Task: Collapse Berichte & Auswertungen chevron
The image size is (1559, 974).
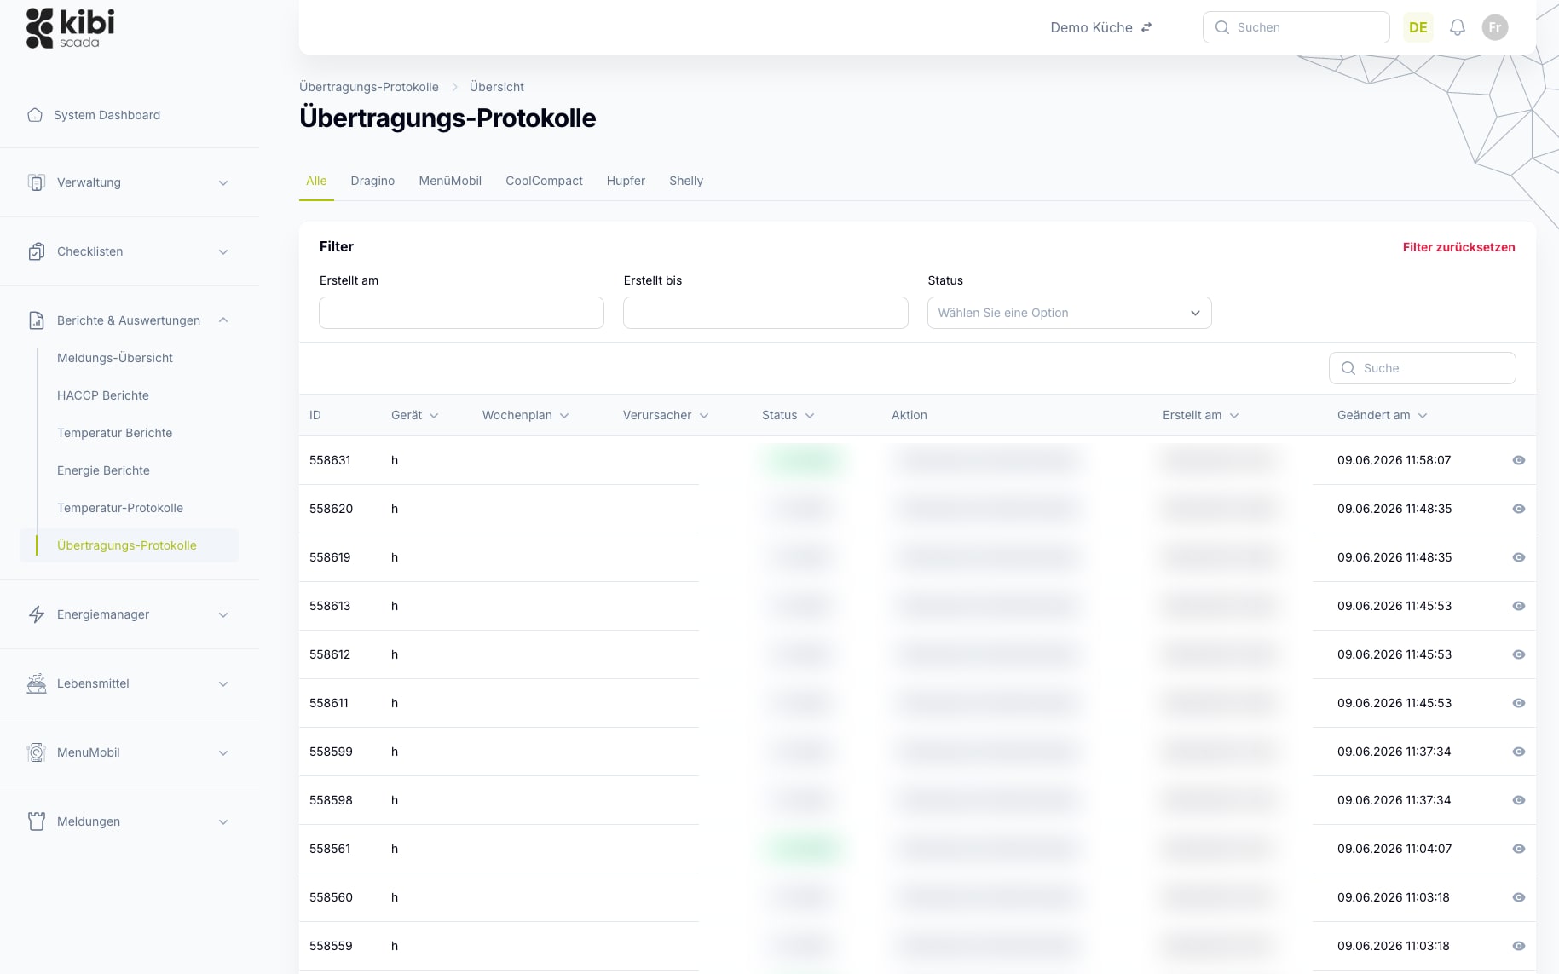Action: click(223, 320)
